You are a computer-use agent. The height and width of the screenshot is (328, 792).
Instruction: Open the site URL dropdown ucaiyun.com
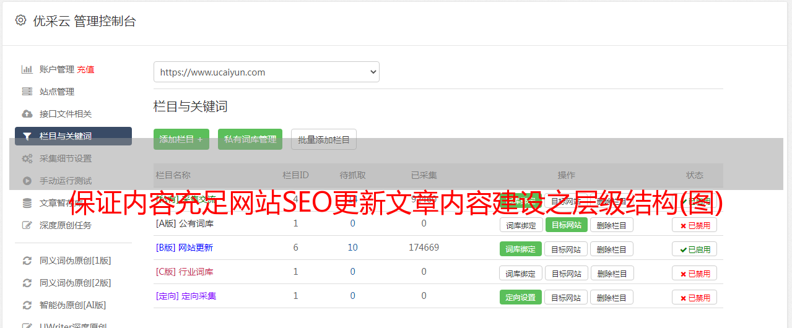coord(266,72)
